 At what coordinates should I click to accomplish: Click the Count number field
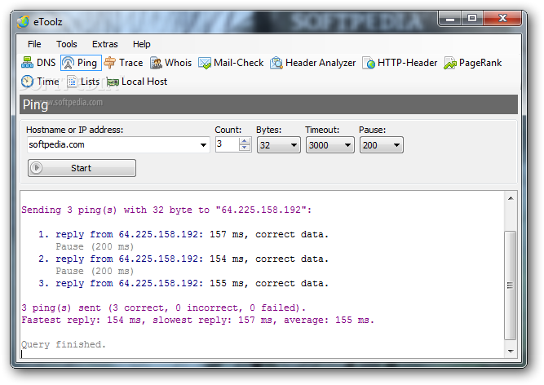[x=227, y=144]
